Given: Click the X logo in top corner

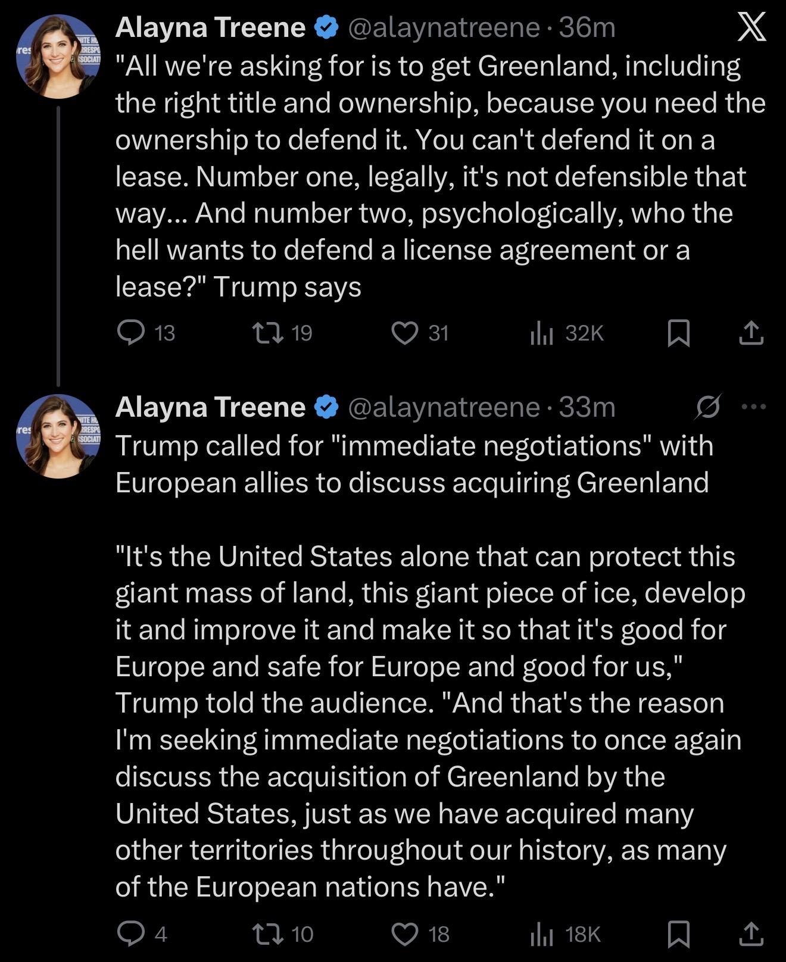Looking at the screenshot, I should (751, 27).
